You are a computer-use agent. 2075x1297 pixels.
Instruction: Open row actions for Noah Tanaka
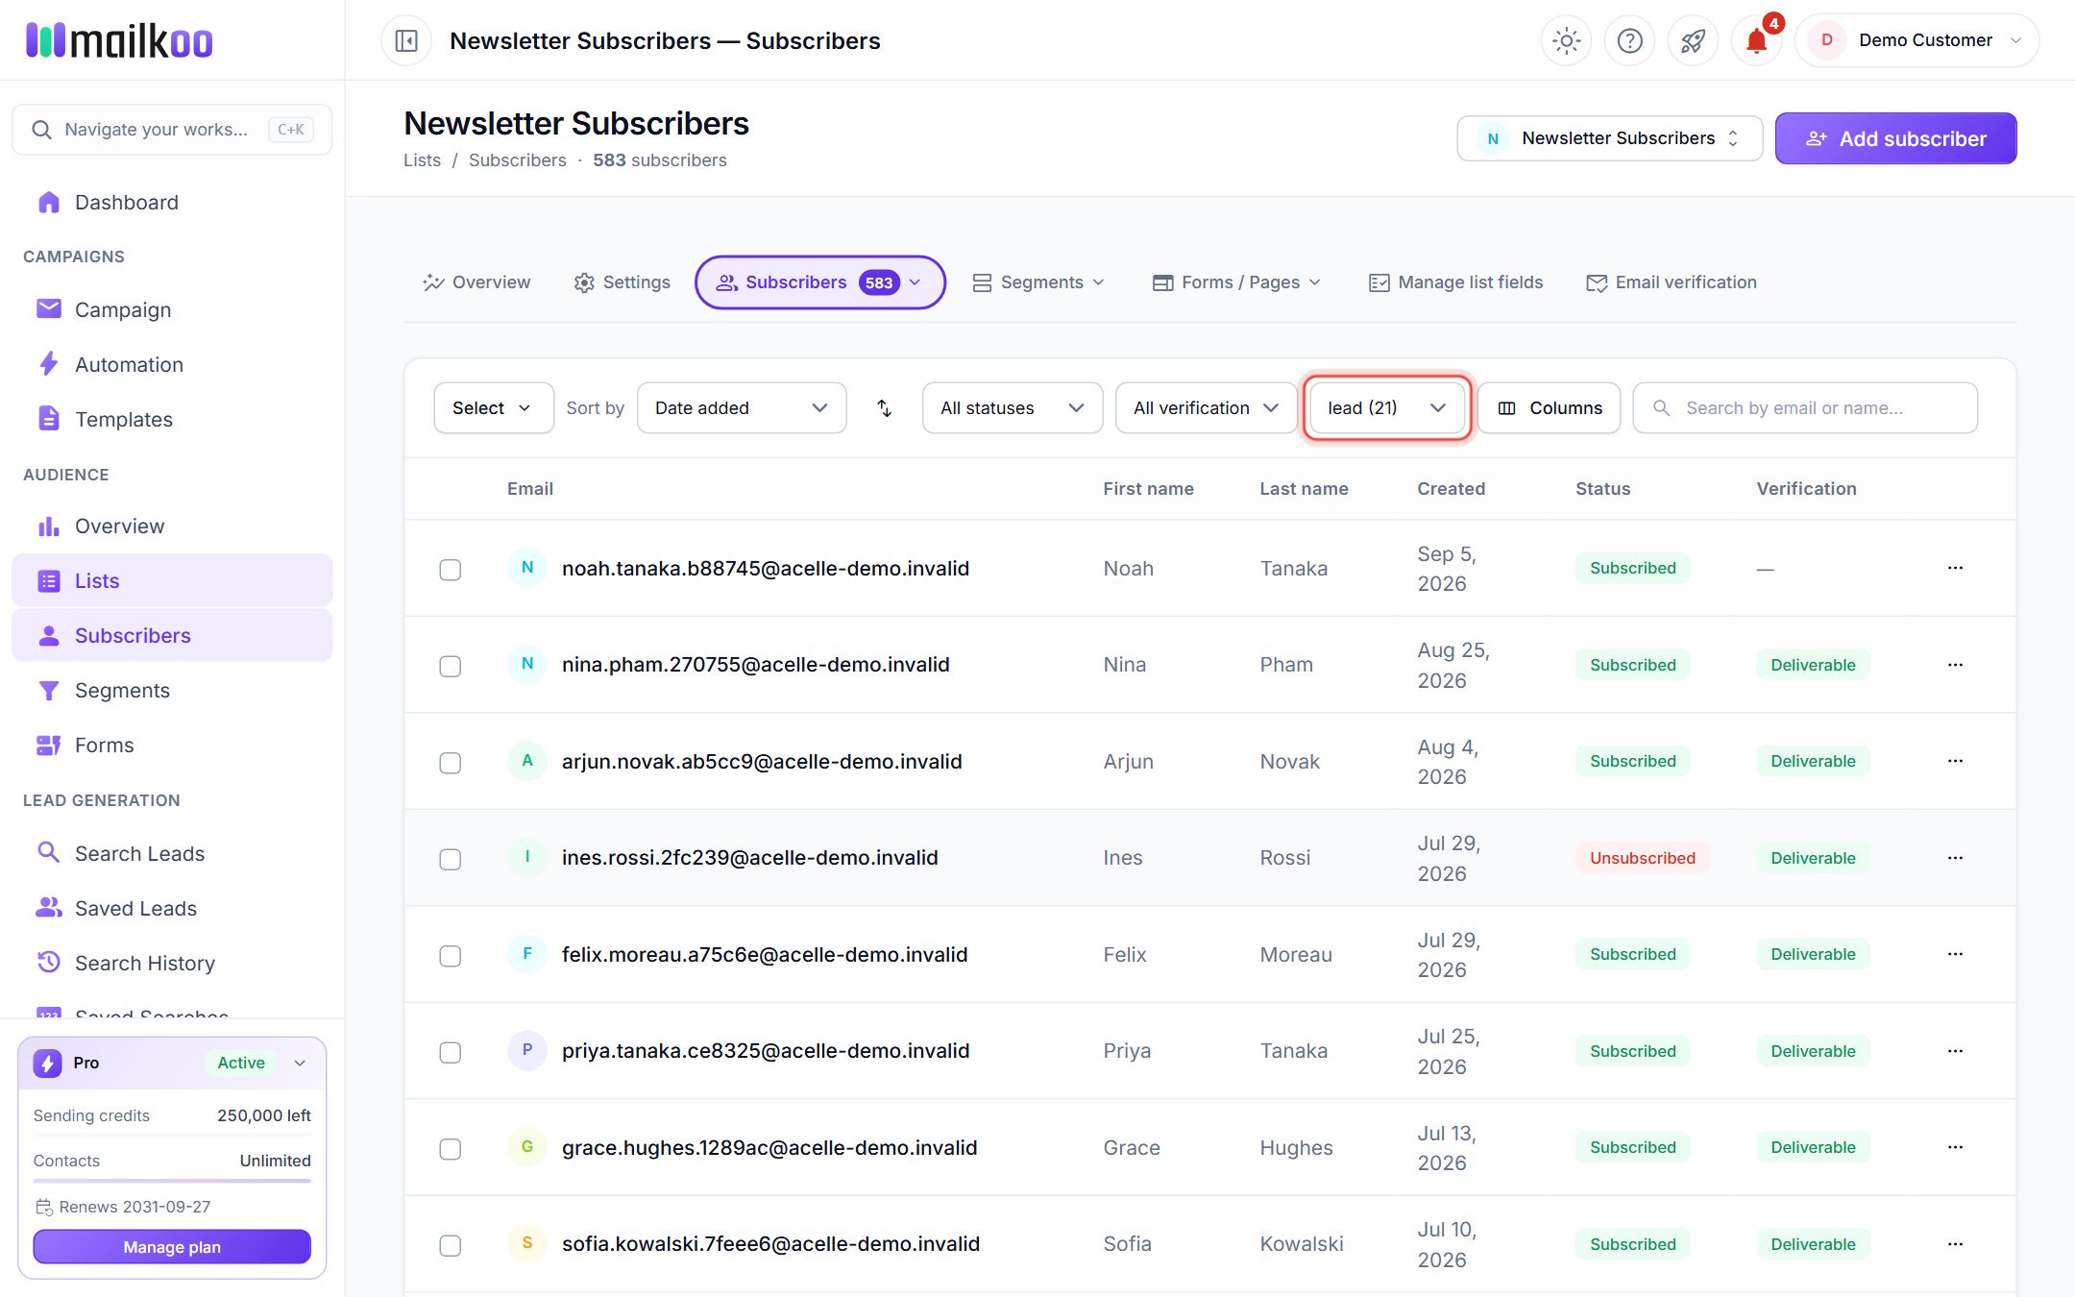[x=1955, y=568]
